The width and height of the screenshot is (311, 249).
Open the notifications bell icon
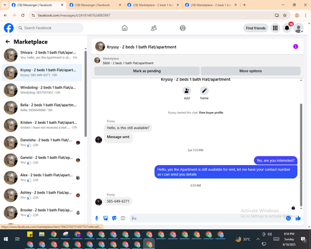coord(287,28)
